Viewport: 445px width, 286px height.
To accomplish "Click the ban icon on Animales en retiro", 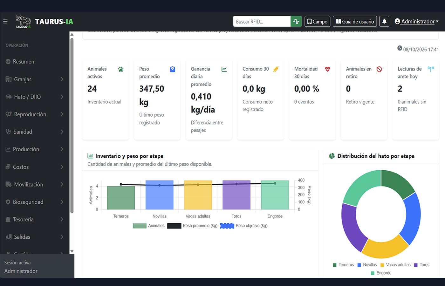I will [x=379, y=69].
